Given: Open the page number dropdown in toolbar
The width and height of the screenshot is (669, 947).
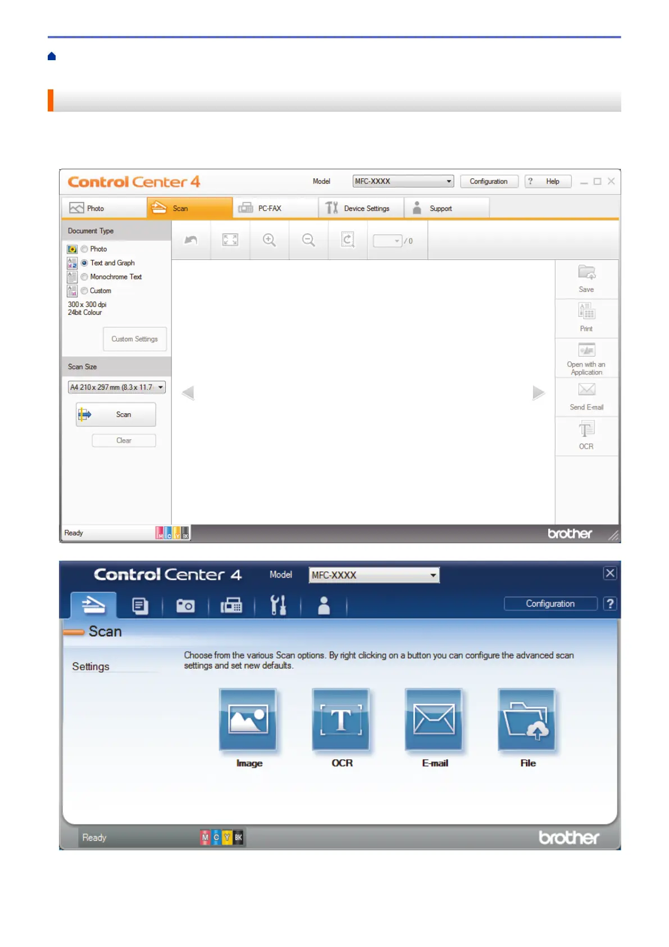Looking at the screenshot, I should (x=388, y=241).
